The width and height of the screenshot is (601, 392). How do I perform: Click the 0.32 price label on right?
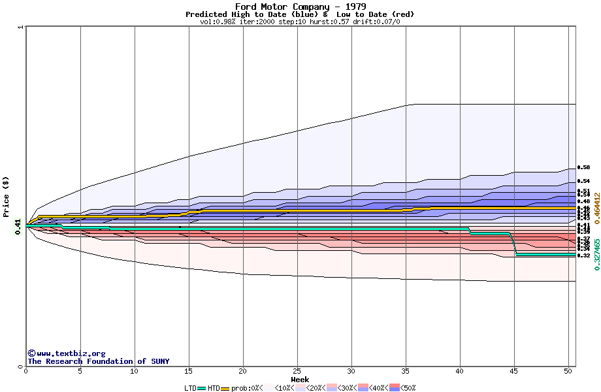[583, 255]
